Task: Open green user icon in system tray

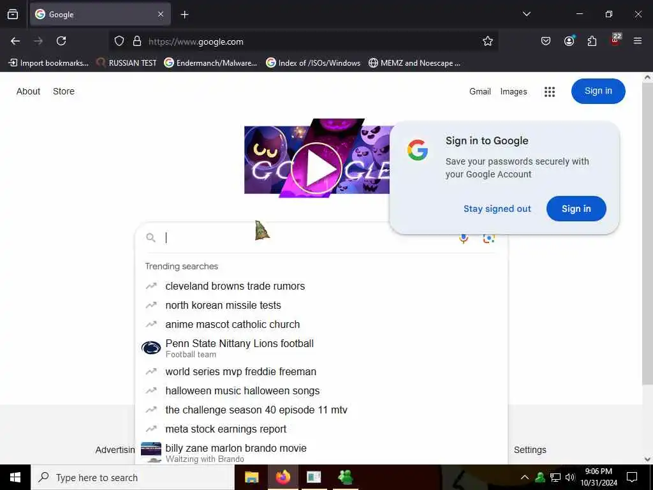Action: (540, 477)
